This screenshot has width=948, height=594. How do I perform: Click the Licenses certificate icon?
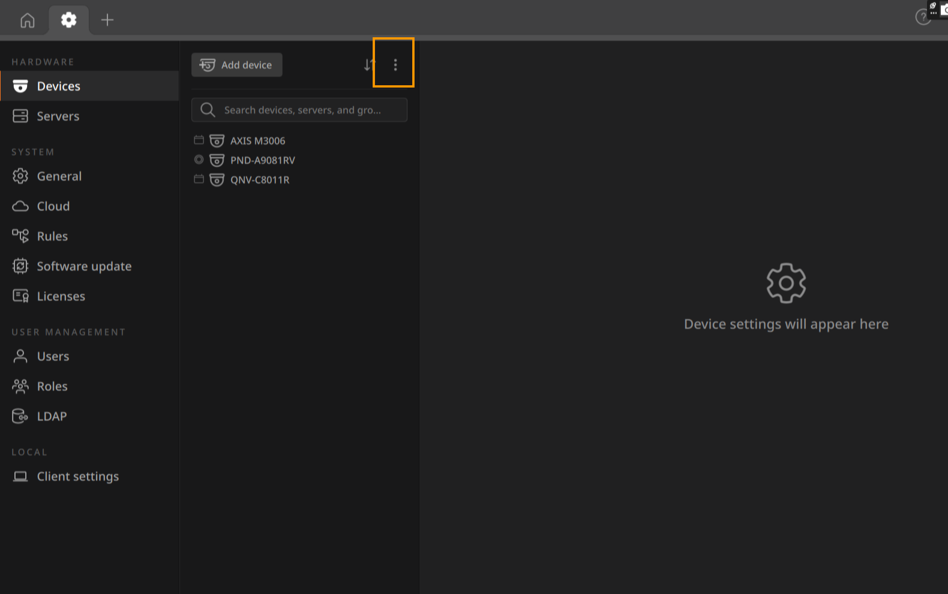[x=20, y=296]
